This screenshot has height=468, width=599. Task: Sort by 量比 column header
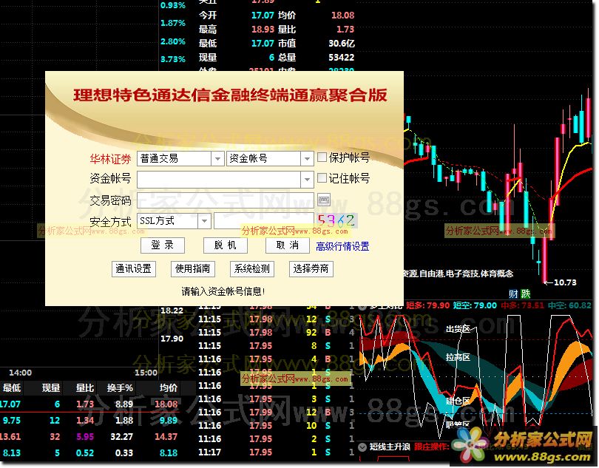point(85,387)
